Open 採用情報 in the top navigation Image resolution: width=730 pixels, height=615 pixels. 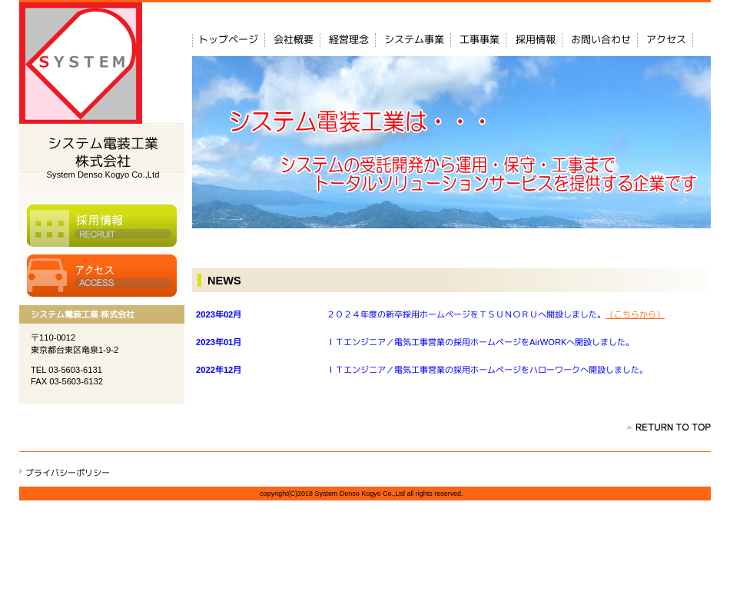point(536,40)
